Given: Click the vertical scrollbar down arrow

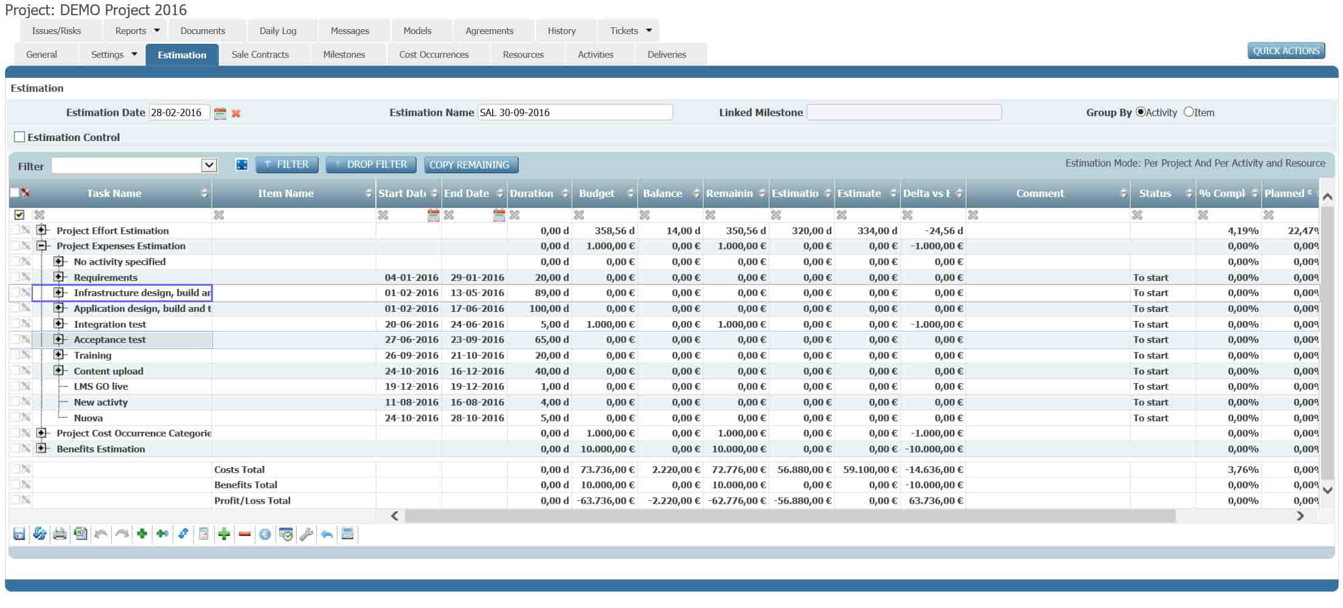Looking at the screenshot, I should 1328,489.
